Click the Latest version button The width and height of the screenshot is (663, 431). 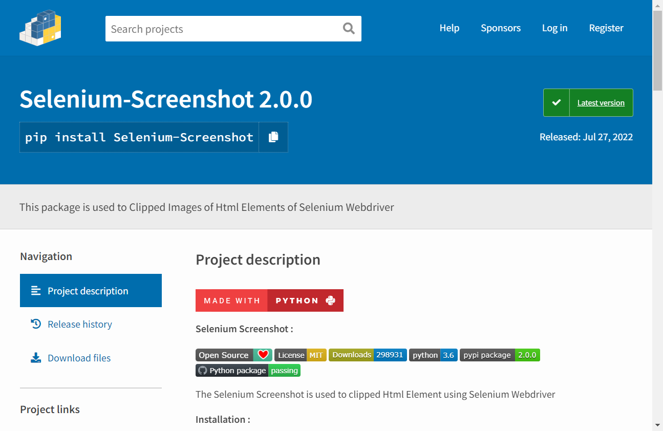point(588,103)
